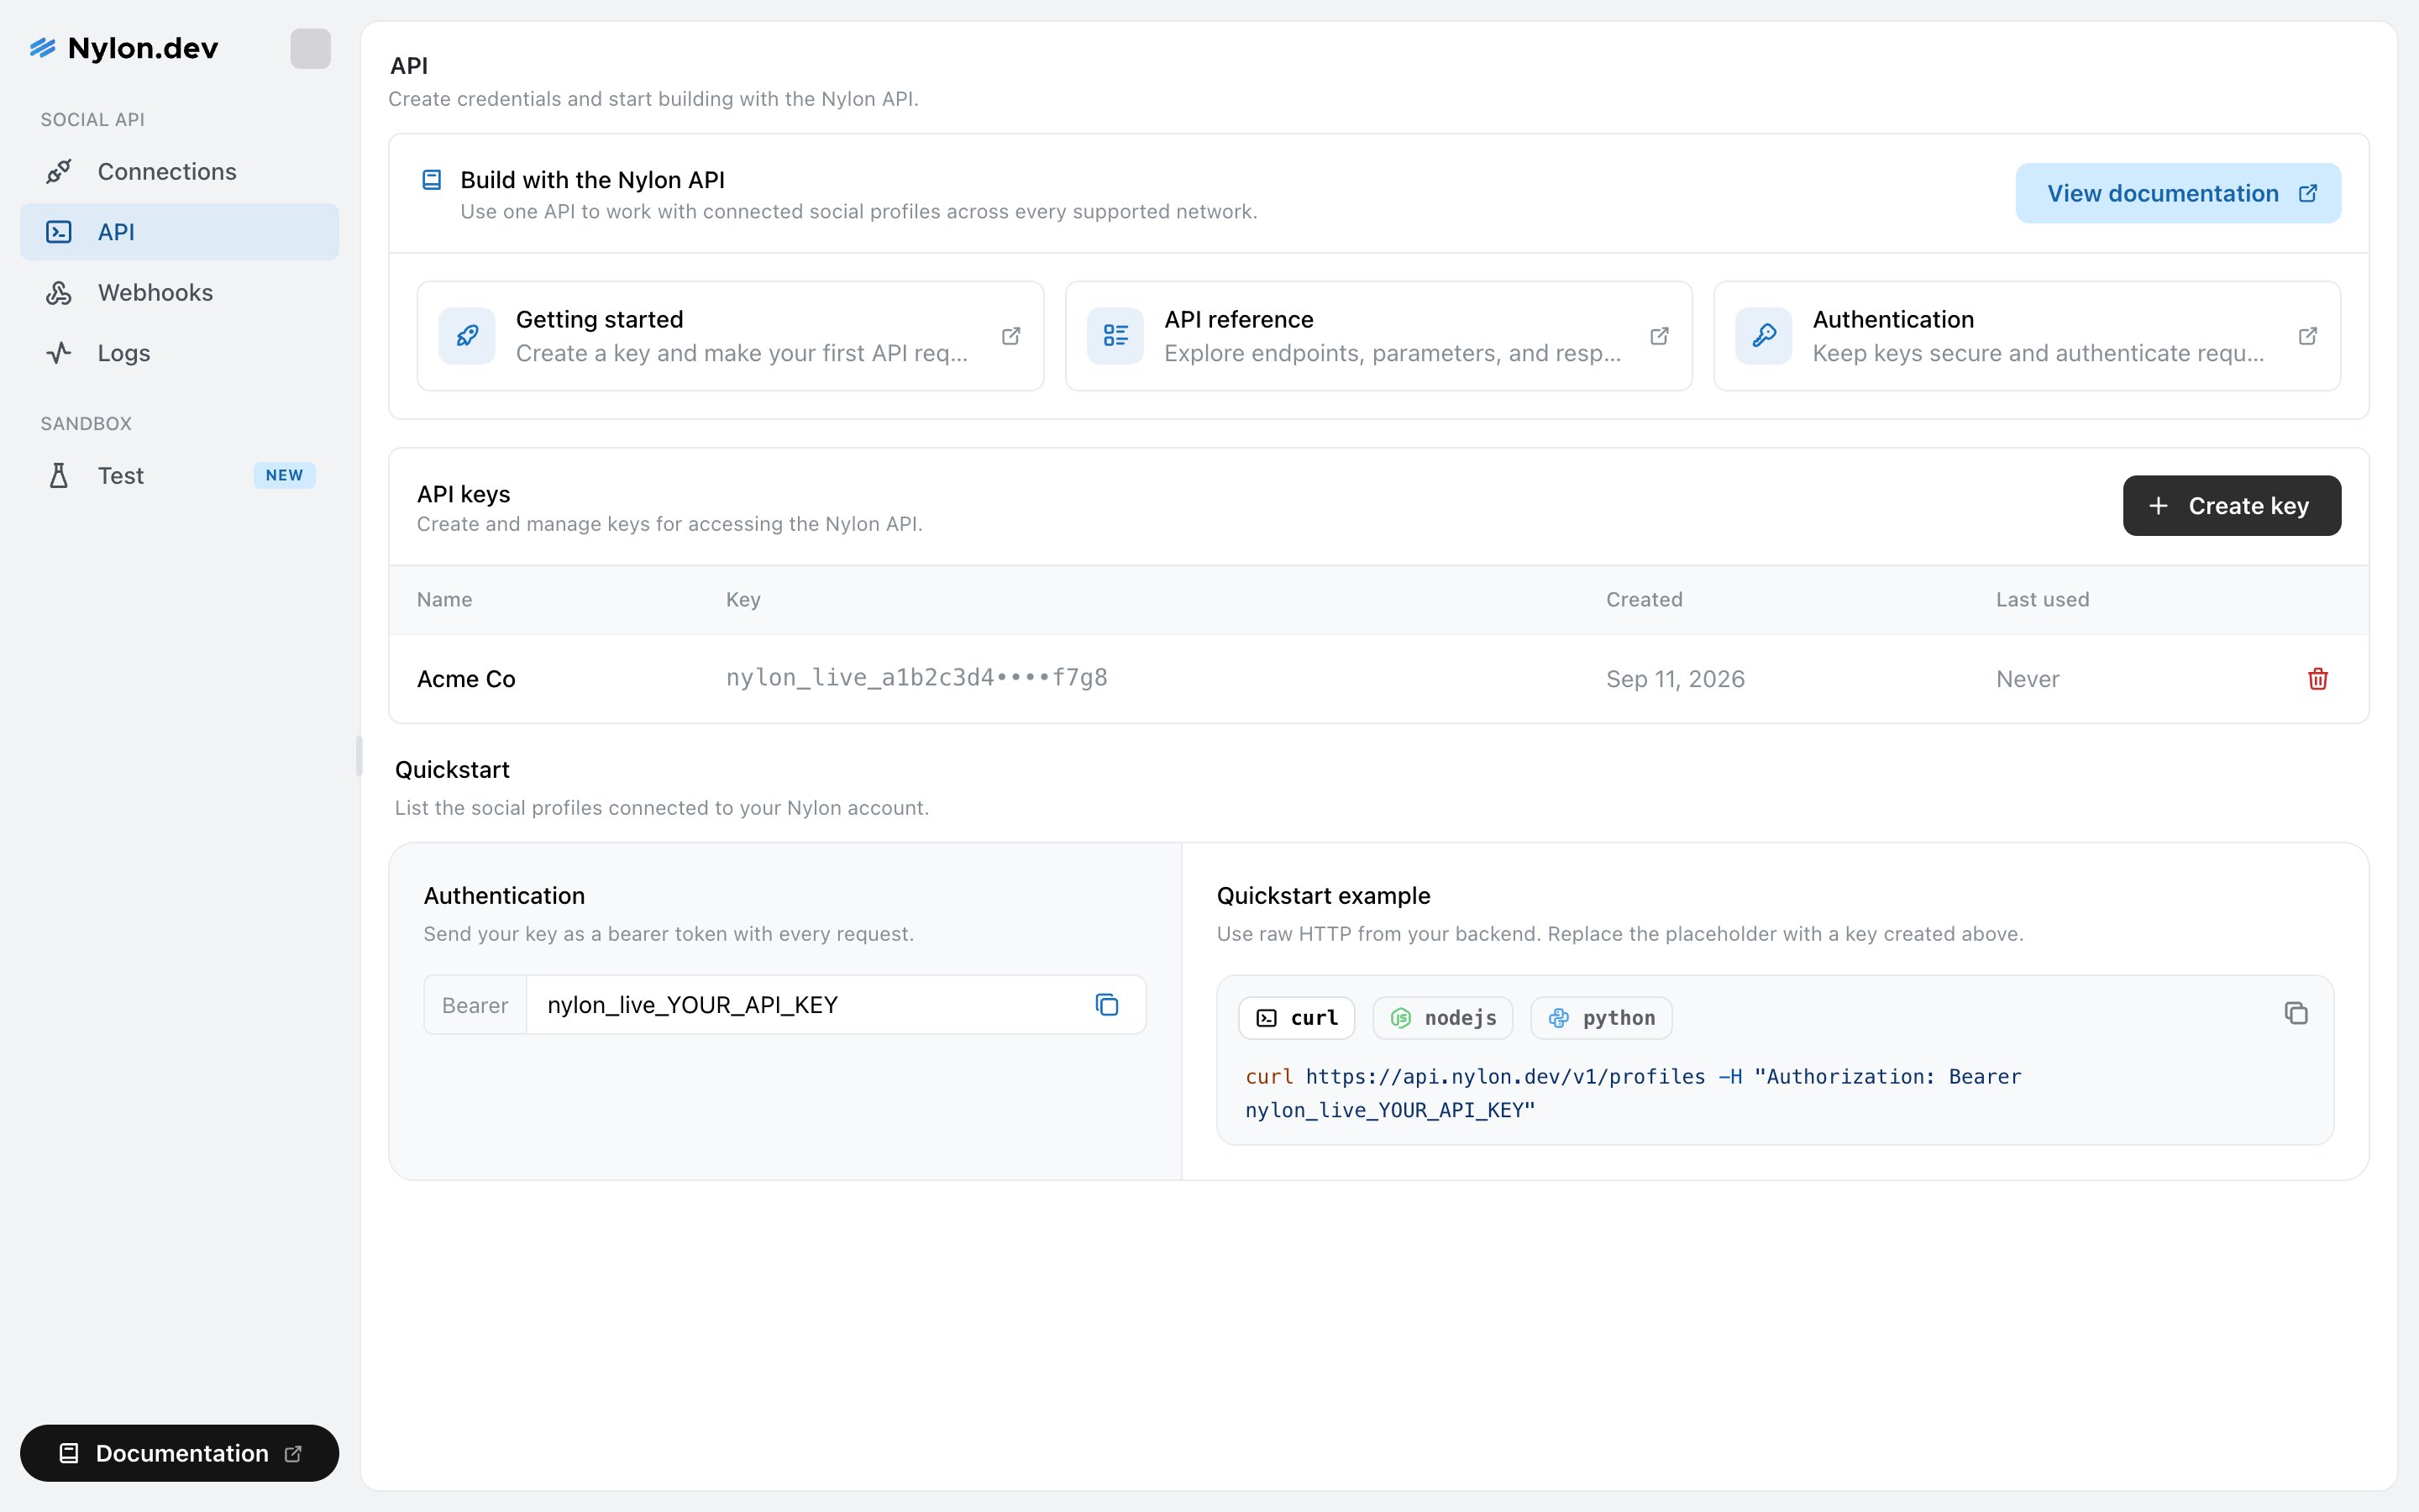This screenshot has height=1512, width=2419.
Task: Click the book icon on Documentation button
Action: (x=69, y=1453)
